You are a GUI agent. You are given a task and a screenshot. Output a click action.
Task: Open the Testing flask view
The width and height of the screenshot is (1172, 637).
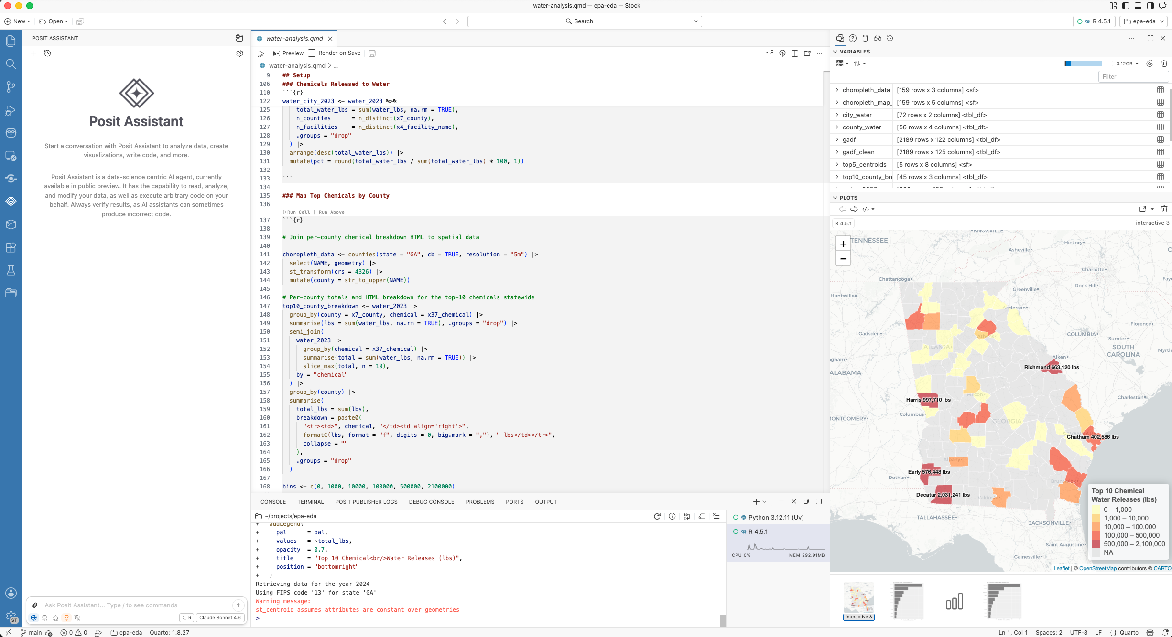pos(11,270)
